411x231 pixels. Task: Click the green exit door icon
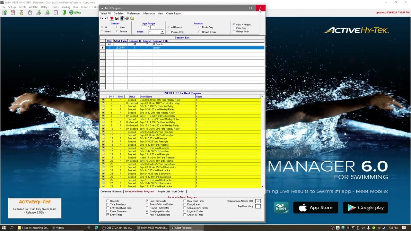click(64, 13)
